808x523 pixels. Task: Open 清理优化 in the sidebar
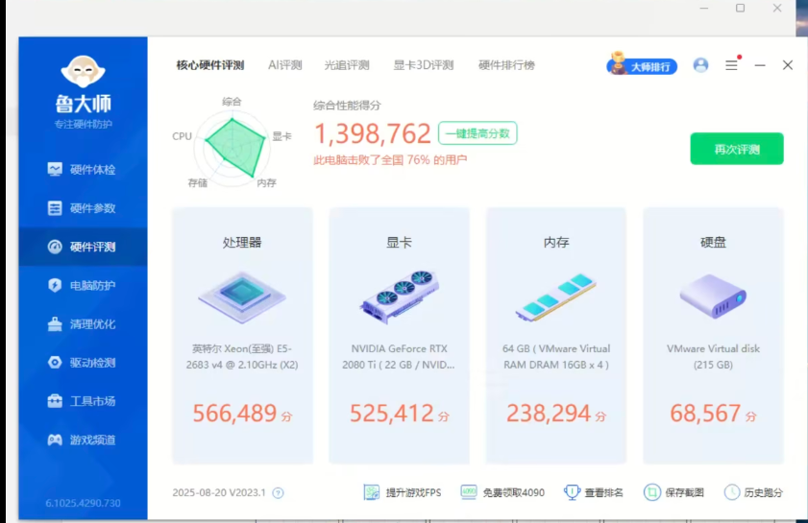[x=83, y=323]
